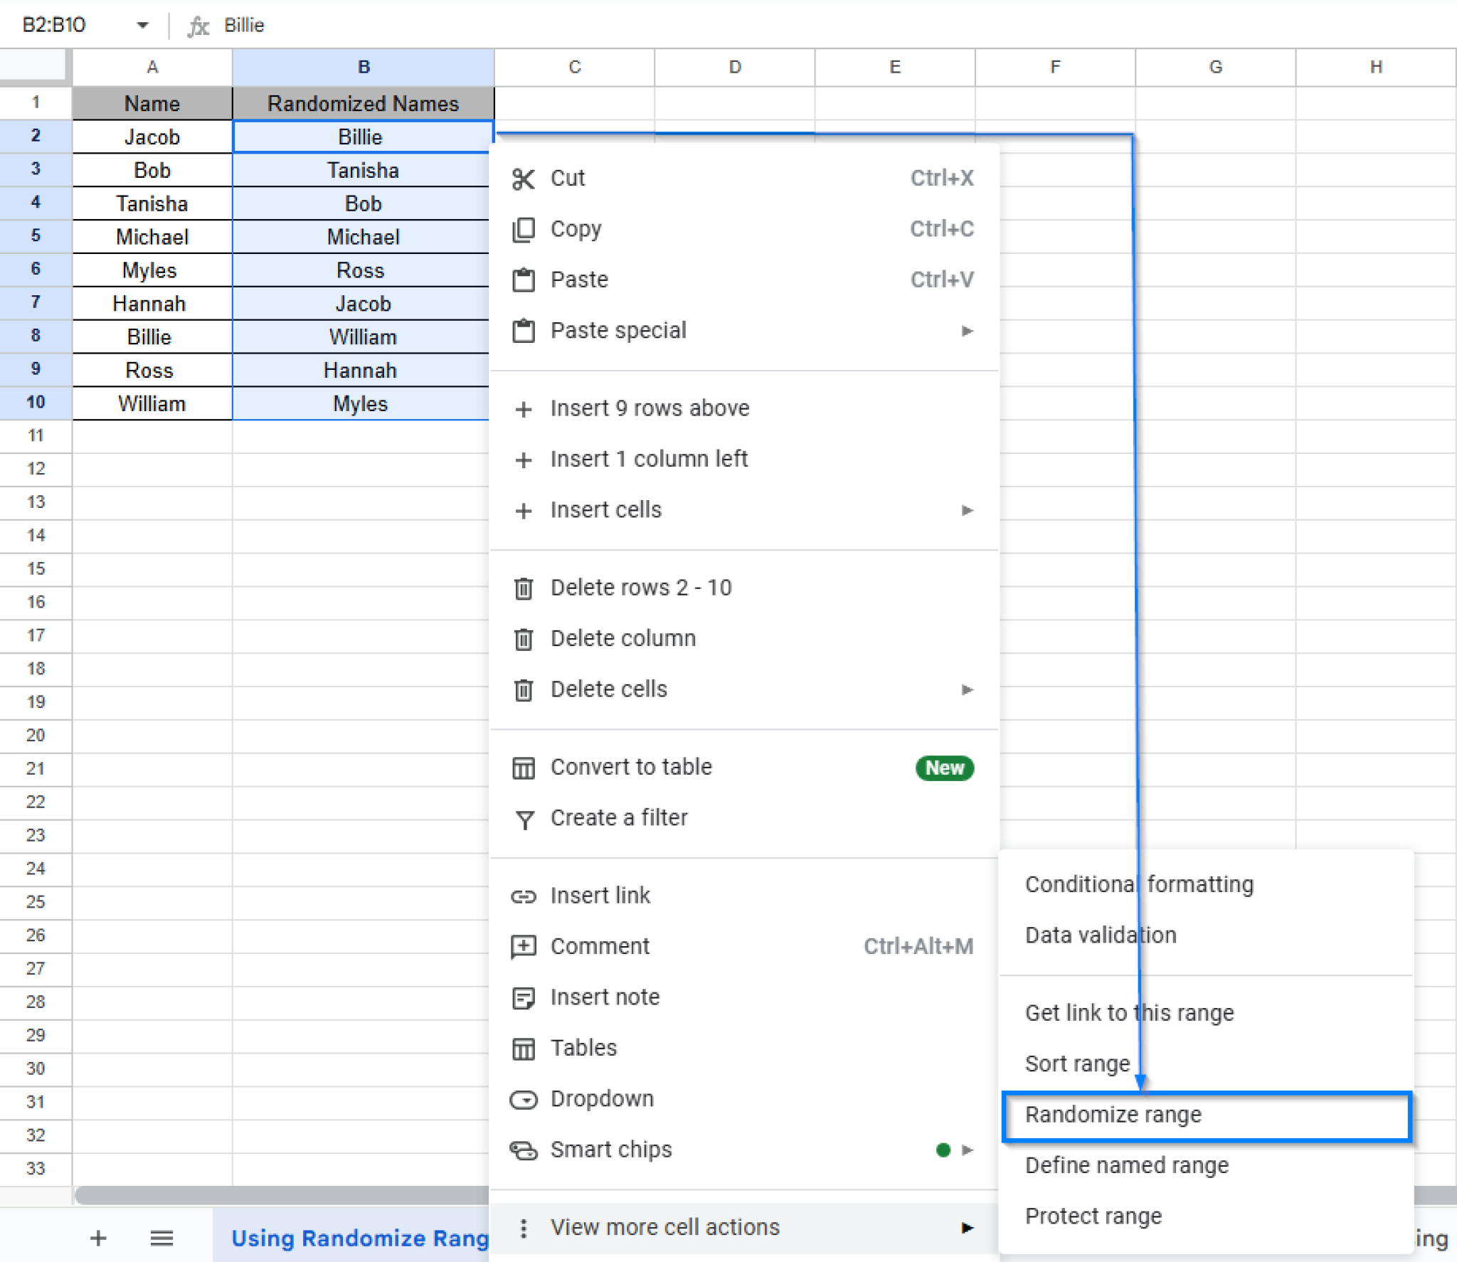The width and height of the screenshot is (1457, 1262).
Task: Click the fx formula bar icon
Action: click(200, 25)
